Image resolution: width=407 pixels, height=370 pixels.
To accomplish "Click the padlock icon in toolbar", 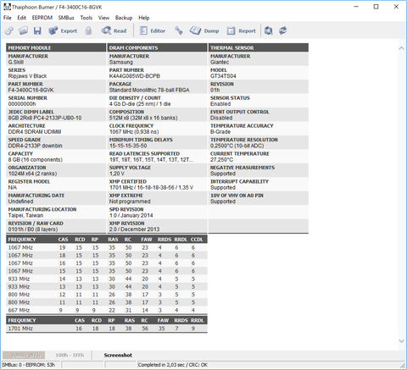I will tap(88, 30).
